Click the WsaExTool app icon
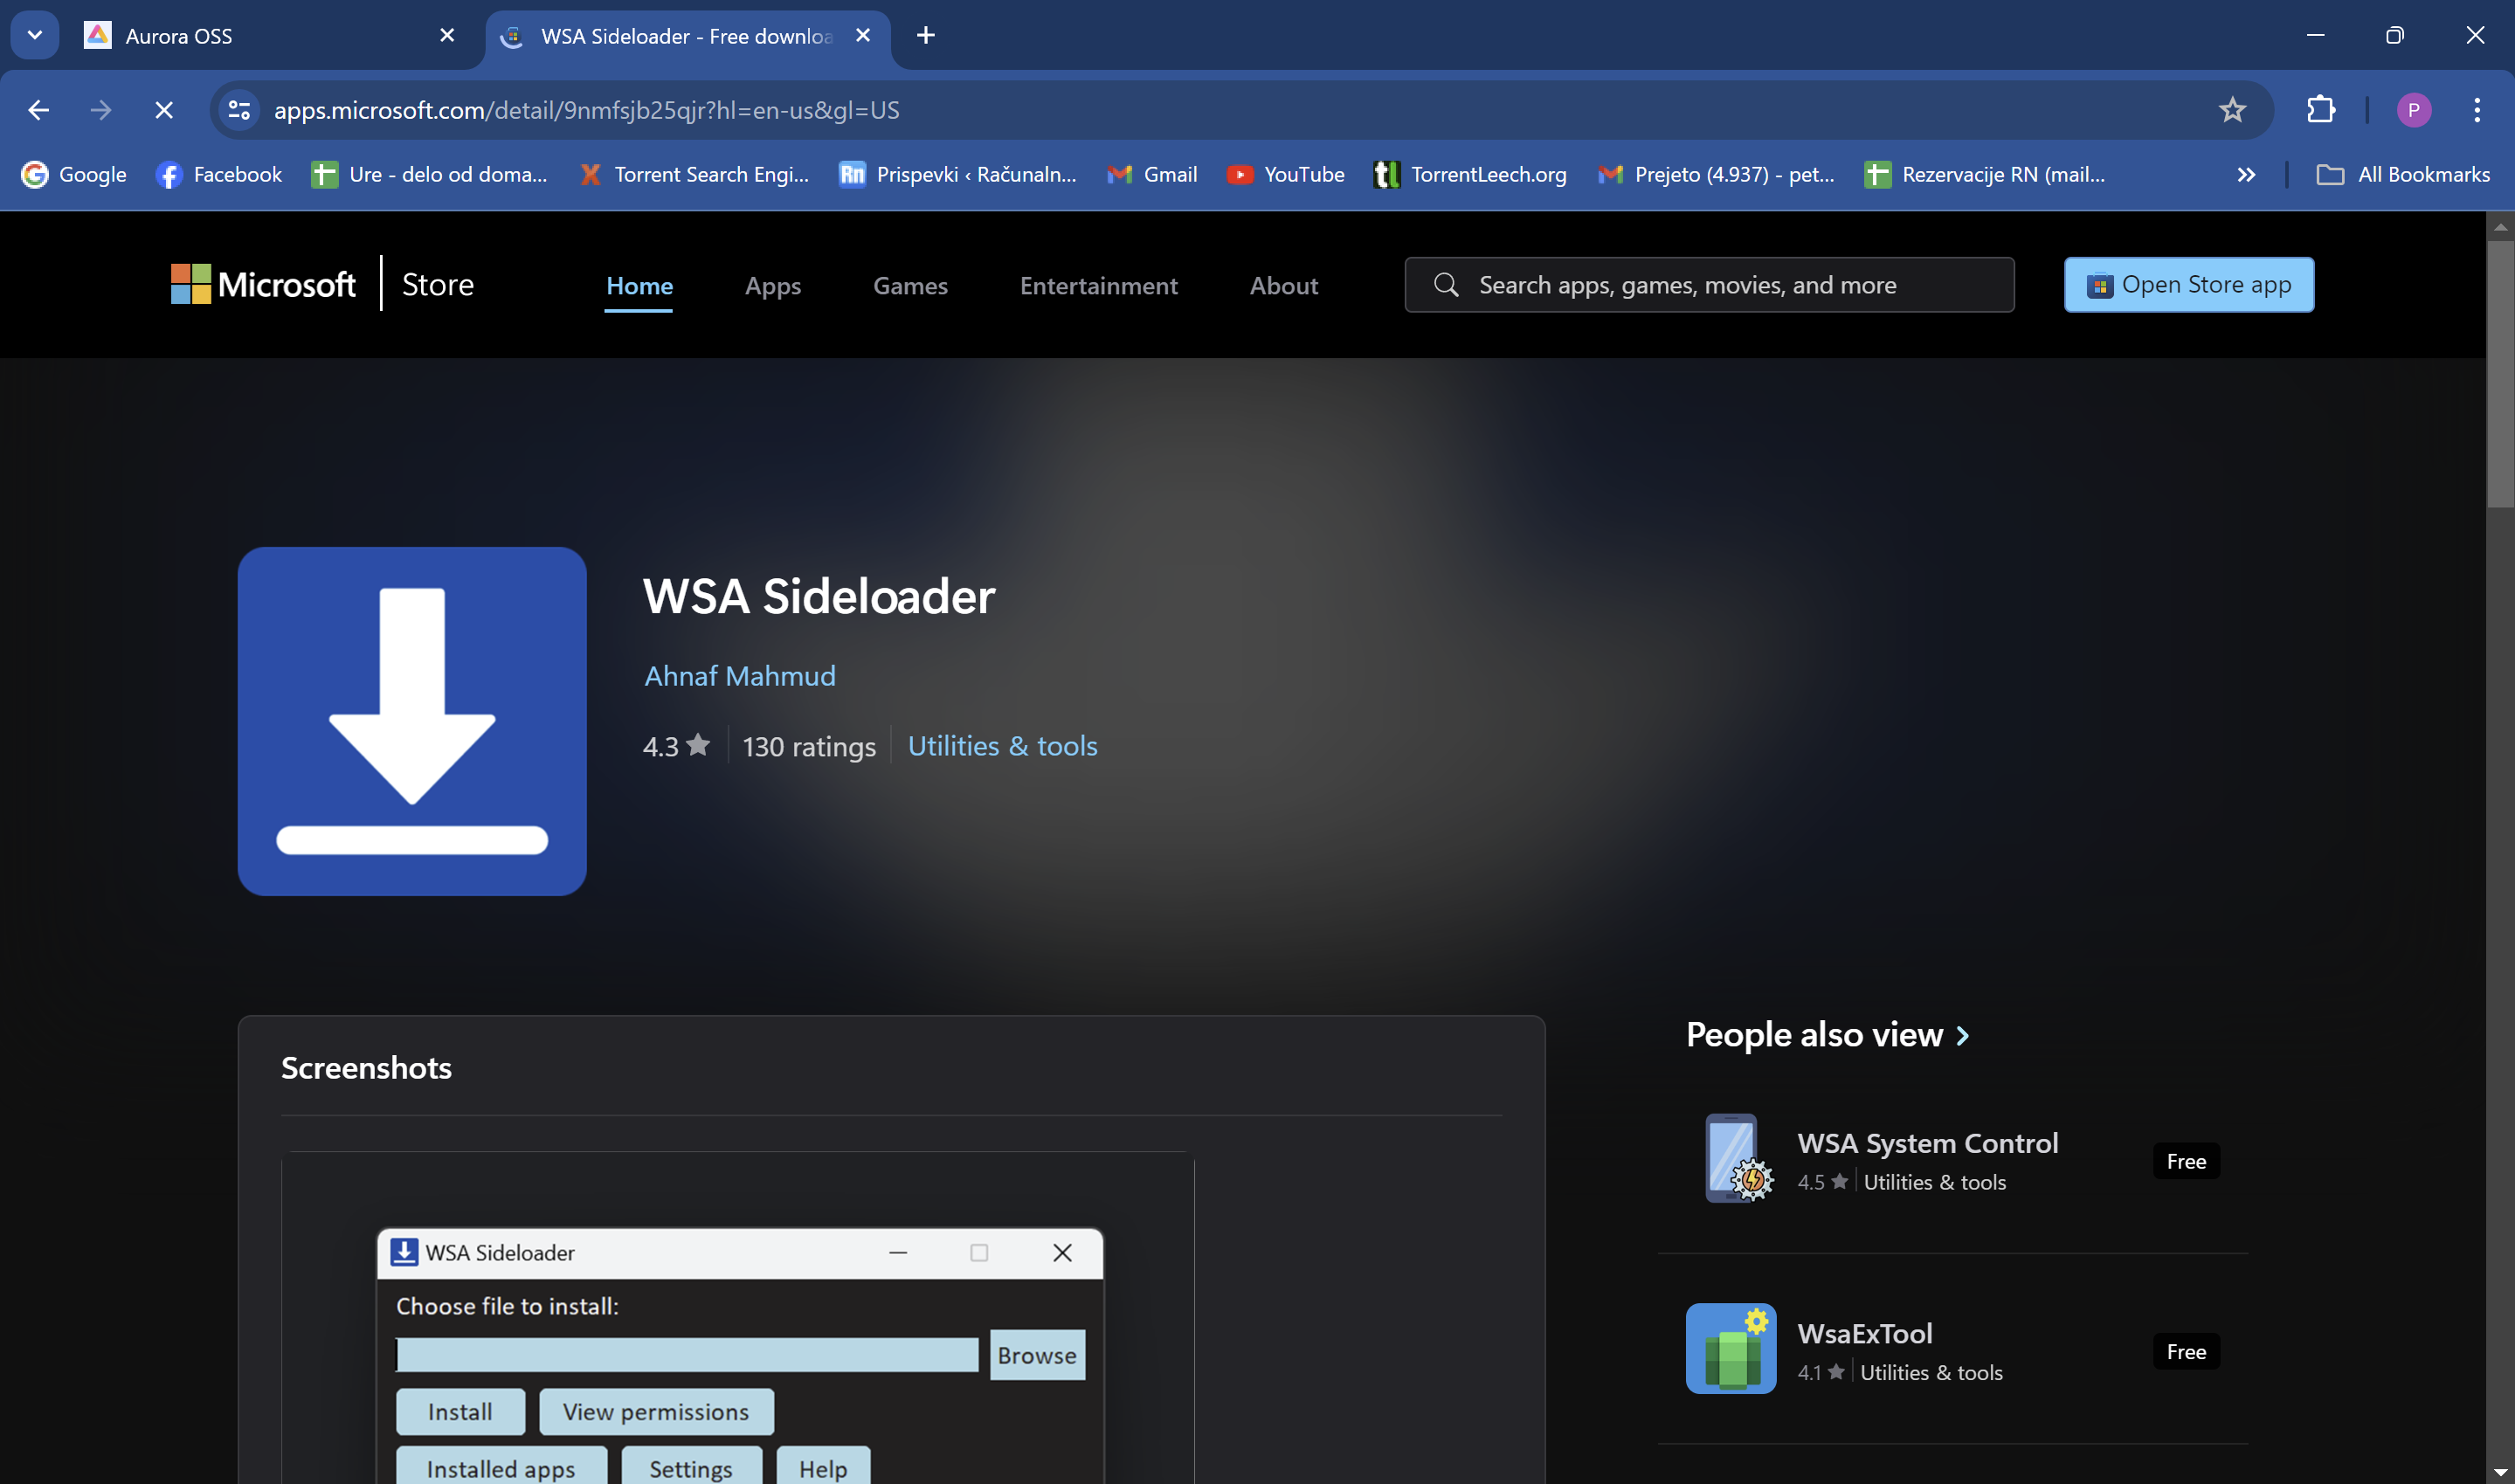Screen dimensions: 2515x1484 tap(1730, 1349)
